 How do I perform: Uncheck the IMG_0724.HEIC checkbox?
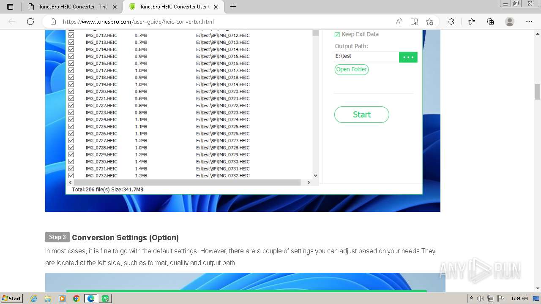(x=71, y=119)
